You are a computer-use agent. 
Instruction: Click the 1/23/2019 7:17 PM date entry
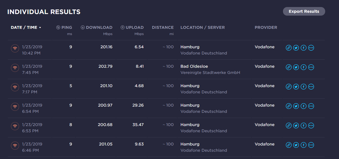click(32, 89)
